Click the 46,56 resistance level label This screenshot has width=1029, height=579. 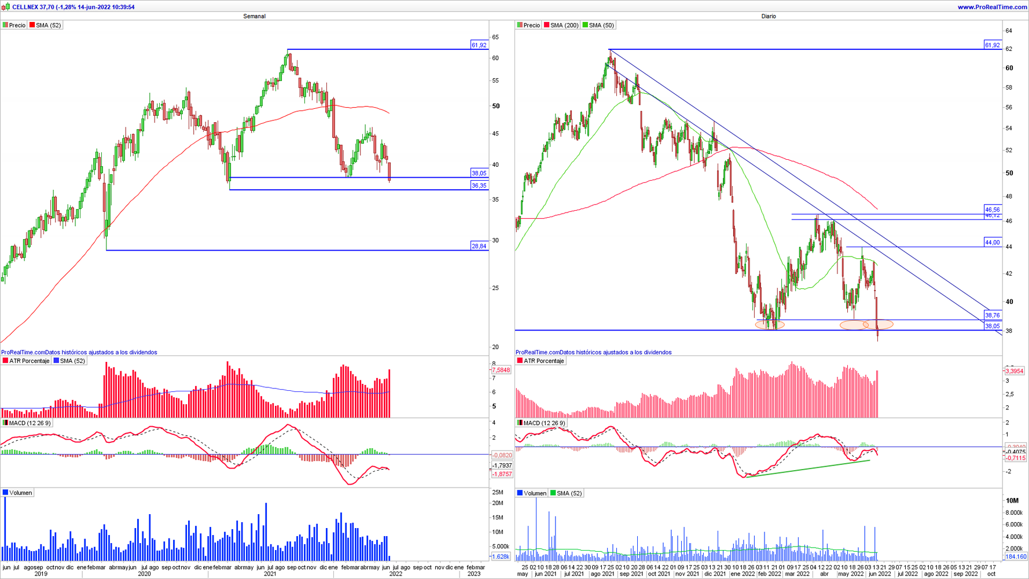pos(993,210)
